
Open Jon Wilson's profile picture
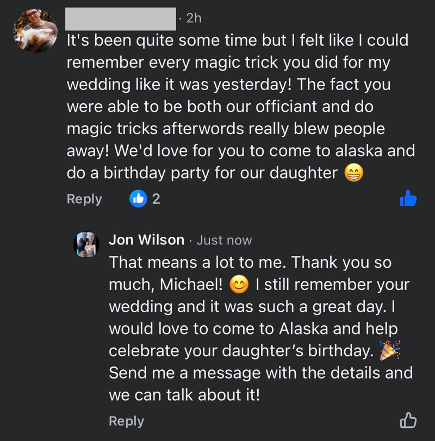point(86,244)
